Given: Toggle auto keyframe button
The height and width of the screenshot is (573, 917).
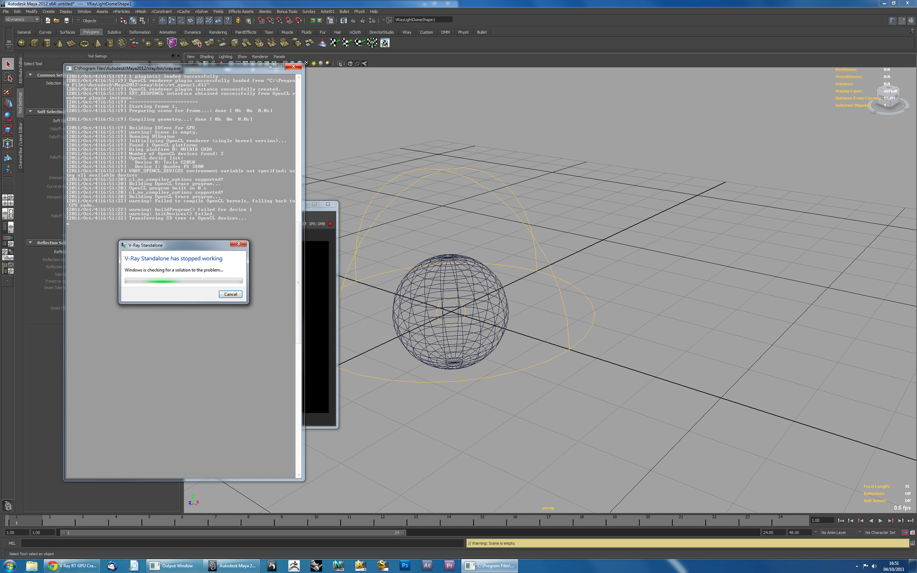Looking at the screenshot, I should [x=904, y=532].
